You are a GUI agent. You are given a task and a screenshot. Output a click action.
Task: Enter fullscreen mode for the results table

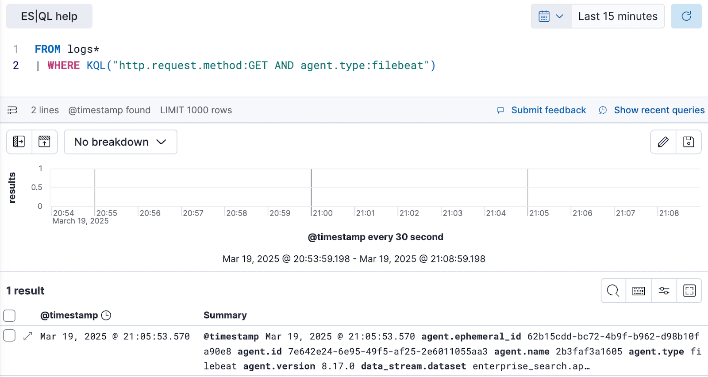pyautogui.click(x=690, y=291)
